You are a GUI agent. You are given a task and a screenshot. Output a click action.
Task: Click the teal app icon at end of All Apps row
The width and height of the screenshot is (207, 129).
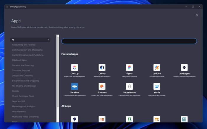tap(184, 119)
